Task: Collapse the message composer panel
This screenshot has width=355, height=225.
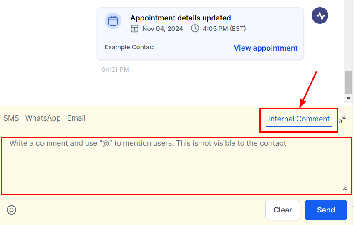Action: pos(342,119)
